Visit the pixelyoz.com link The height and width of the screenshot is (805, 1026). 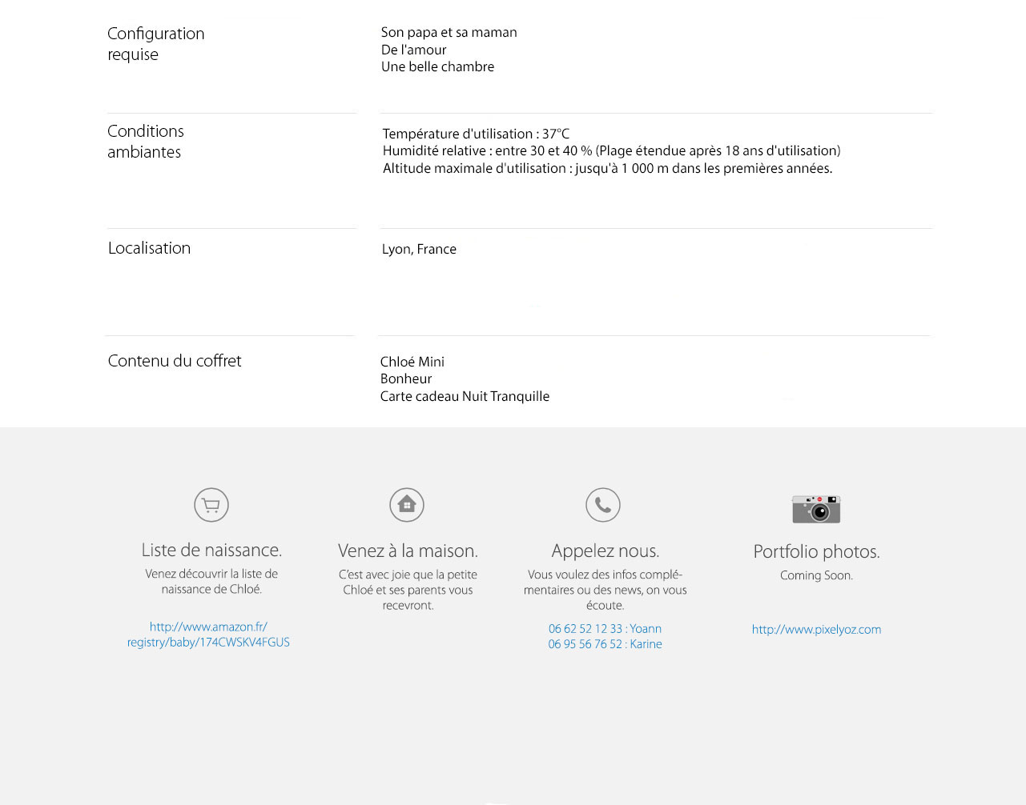click(x=816, y=630)
